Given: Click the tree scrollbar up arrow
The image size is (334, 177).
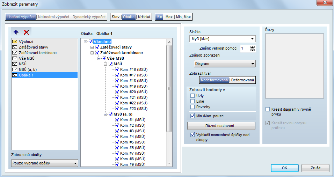Looking at the screenshot, I should point(169,42).
